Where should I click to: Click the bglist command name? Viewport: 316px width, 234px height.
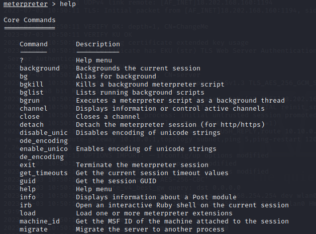[x=32, y=93]
